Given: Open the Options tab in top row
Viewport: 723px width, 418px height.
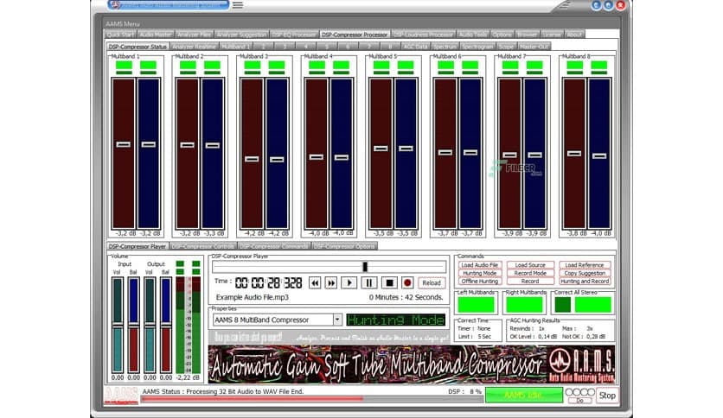Looking at the screenshot, I should pos(502,35).
